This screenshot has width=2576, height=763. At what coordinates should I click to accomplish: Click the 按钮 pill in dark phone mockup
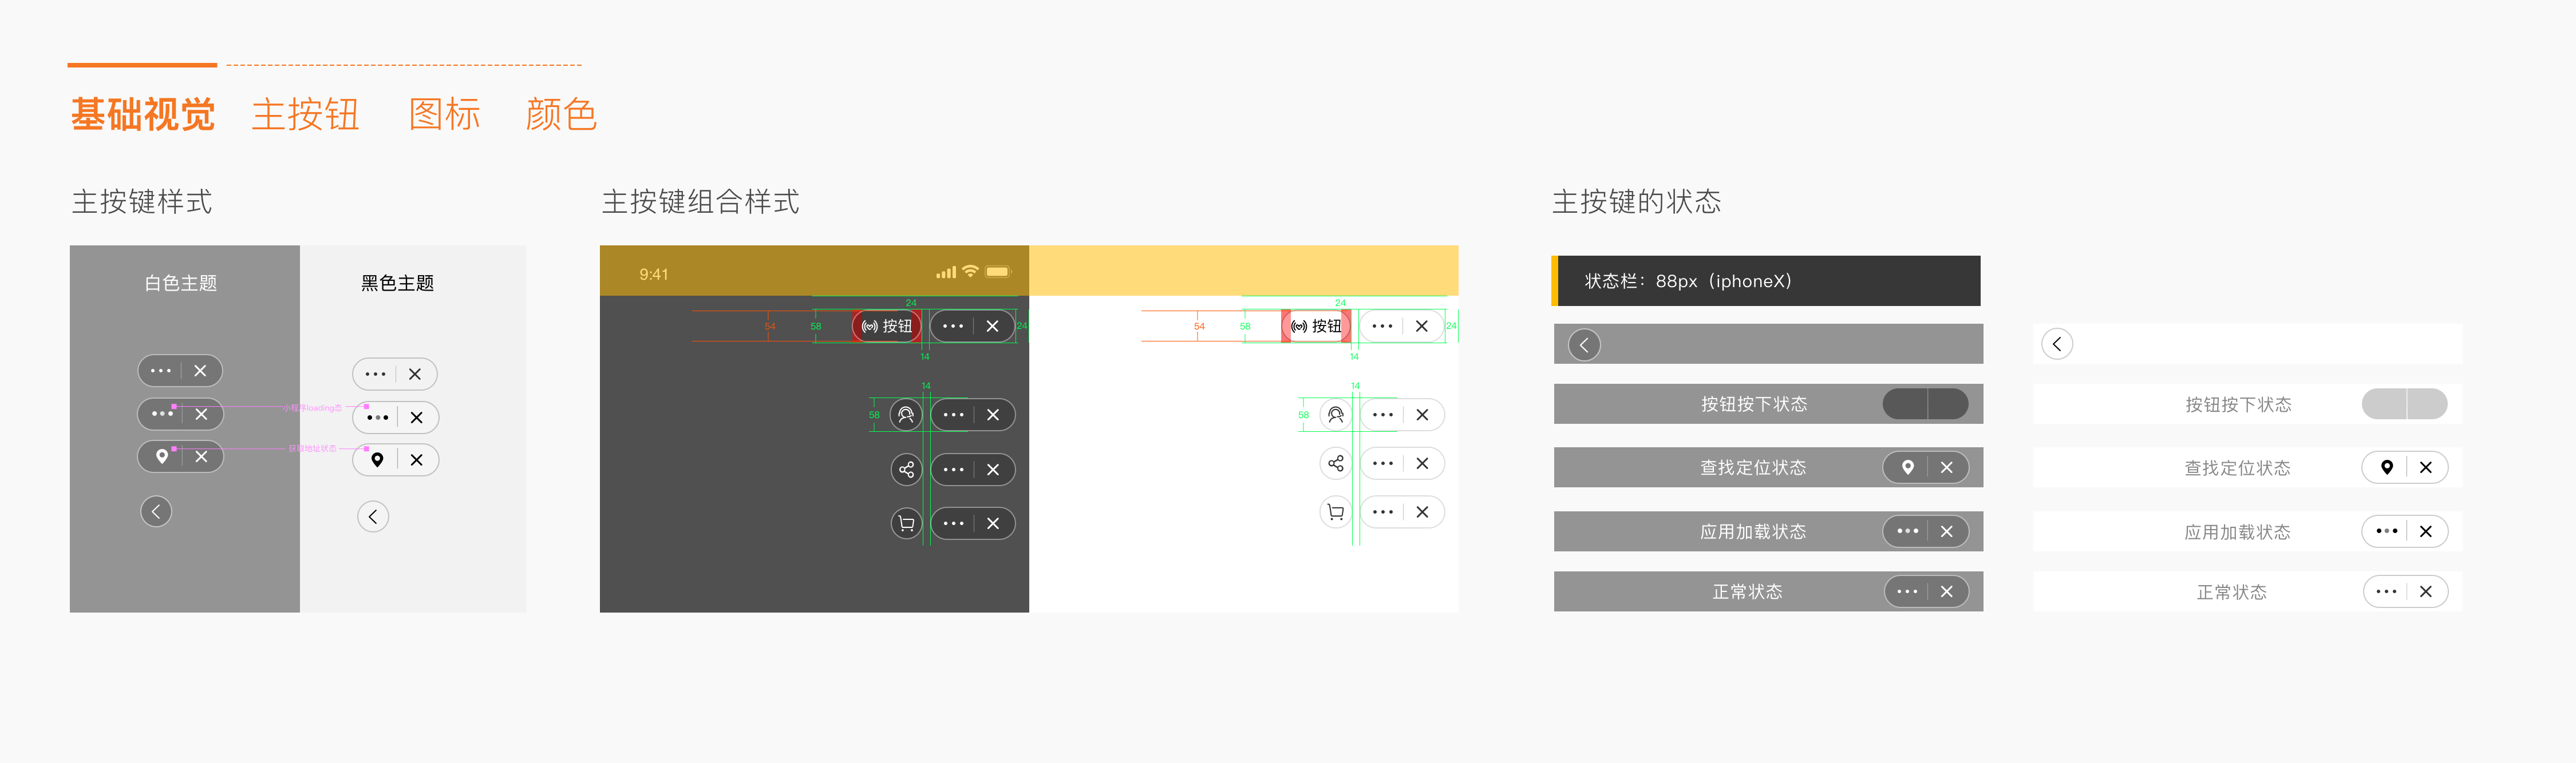(887, 325)
